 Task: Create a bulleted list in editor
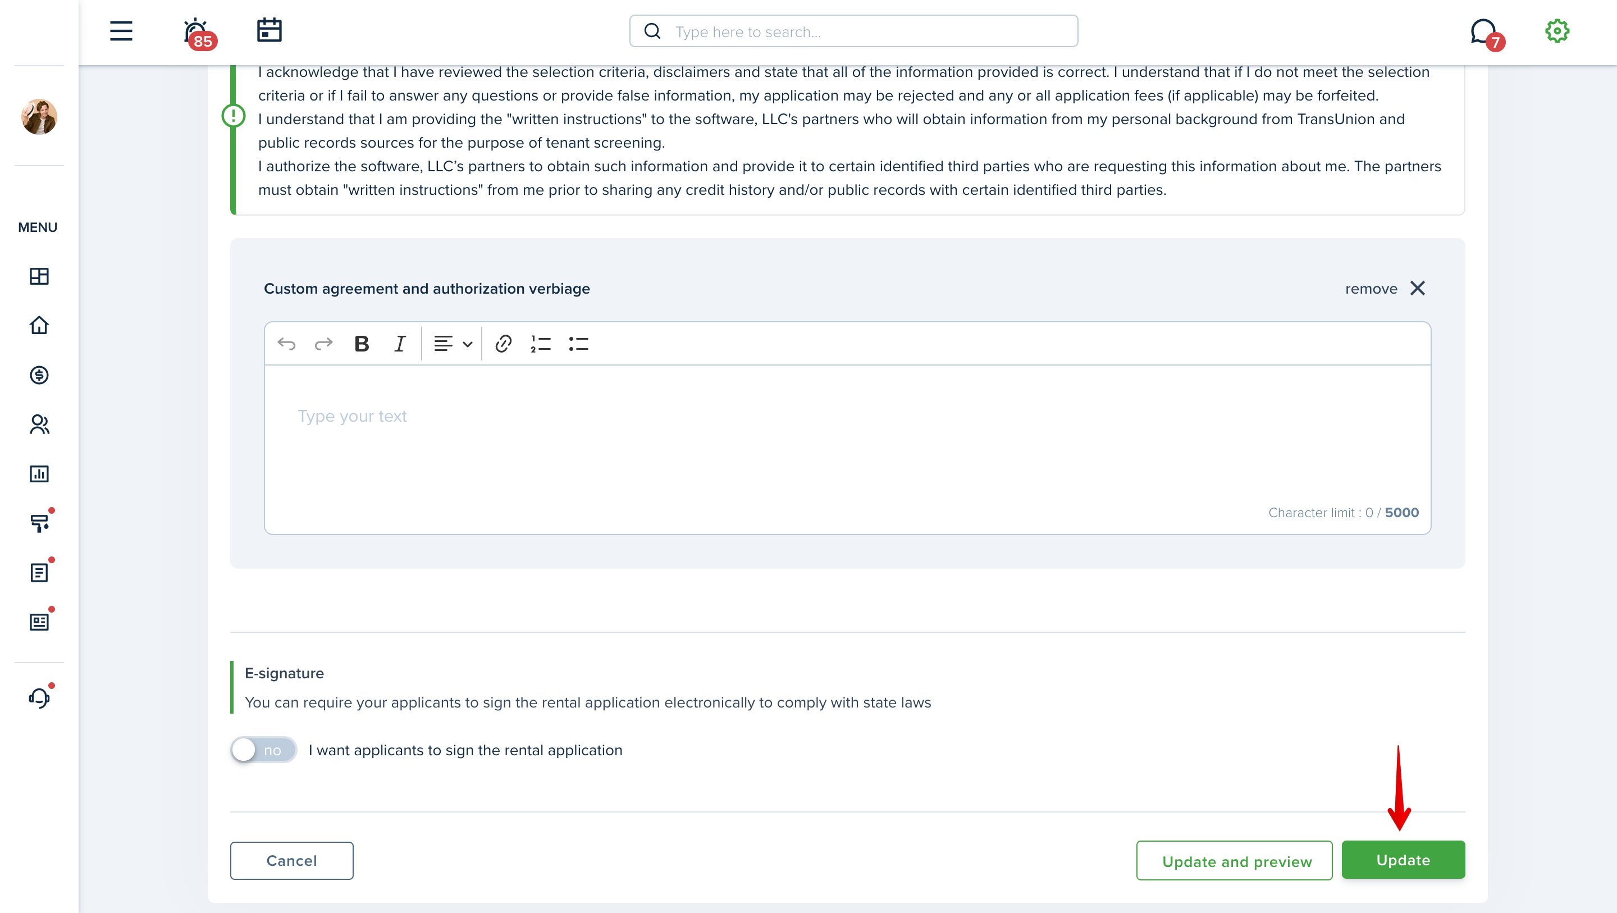(578, 344)
